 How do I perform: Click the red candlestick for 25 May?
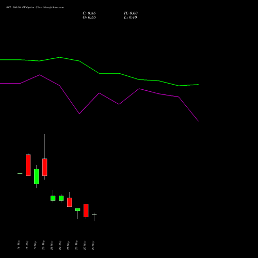pos(70,202)
